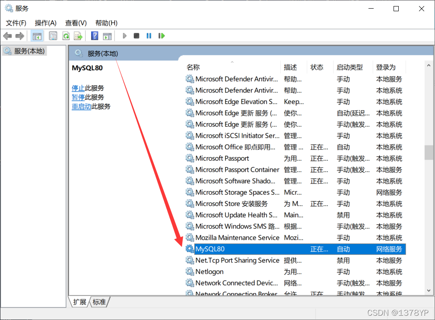The image size is (435, 320).
Task: Click the Refresh toolbar icon
Action: click(66, 36)
